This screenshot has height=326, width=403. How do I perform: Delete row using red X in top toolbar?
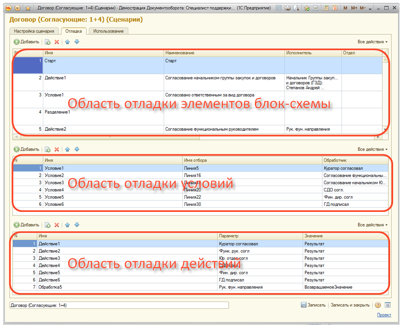coord(56,42)
